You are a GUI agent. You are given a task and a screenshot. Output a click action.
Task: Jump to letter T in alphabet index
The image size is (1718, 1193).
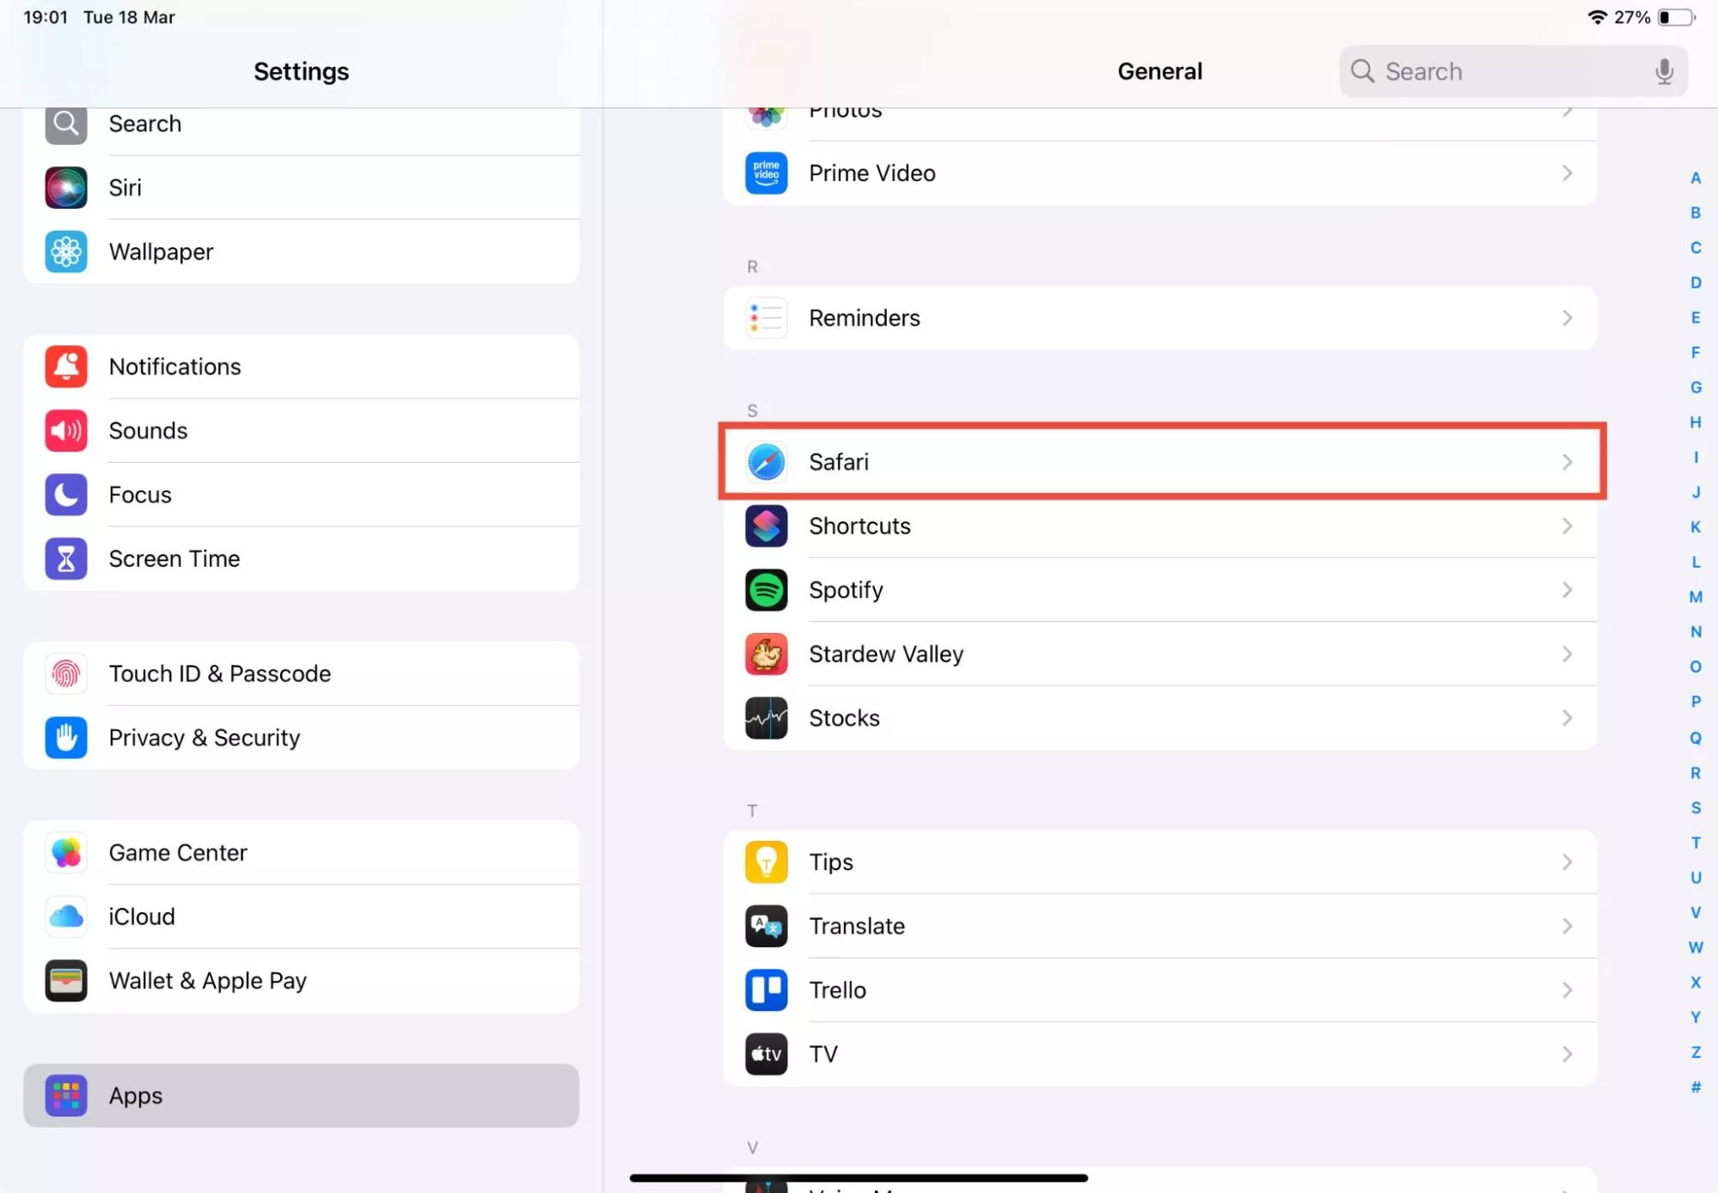1695,843
